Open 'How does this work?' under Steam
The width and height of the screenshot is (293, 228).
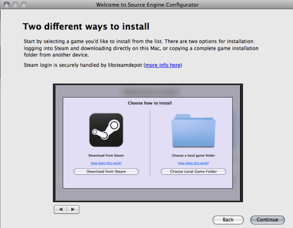106,163
